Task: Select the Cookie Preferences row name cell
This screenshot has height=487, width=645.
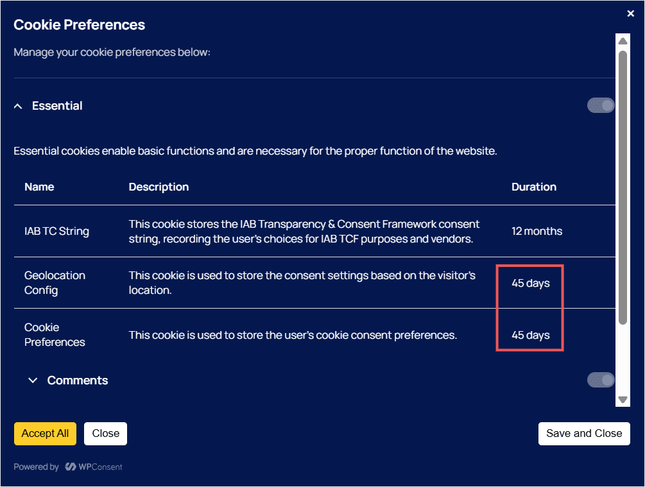Action: pyautogui.click(x=55, y=334)
